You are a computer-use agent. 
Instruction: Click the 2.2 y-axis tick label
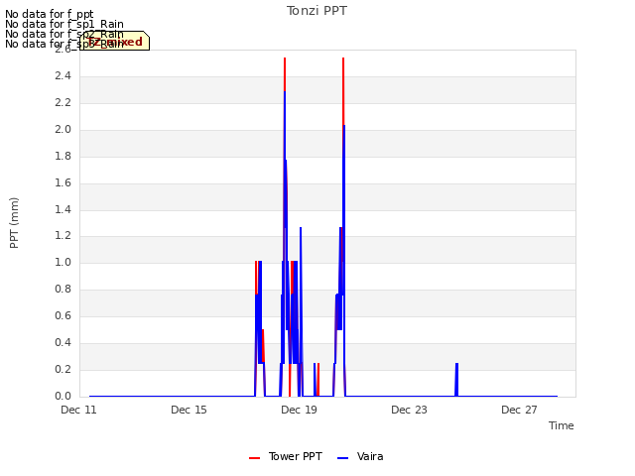(63, 102)
